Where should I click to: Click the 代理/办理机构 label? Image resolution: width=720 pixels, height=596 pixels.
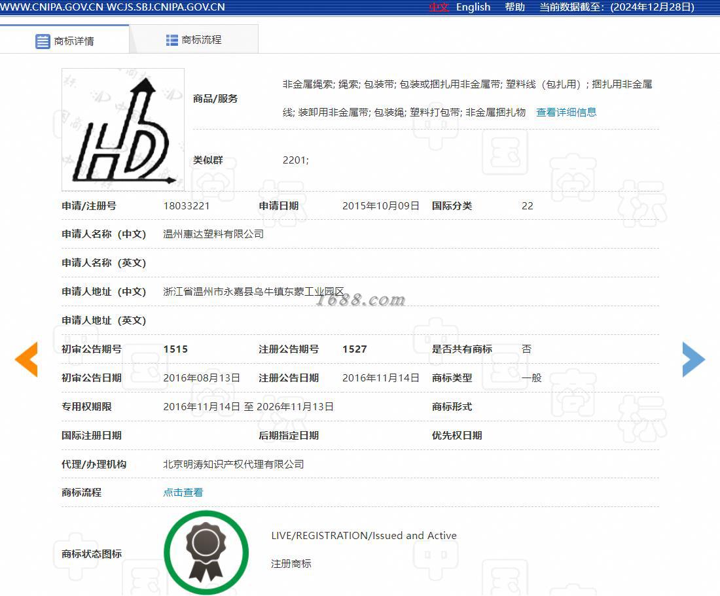(x=94, y=465)
